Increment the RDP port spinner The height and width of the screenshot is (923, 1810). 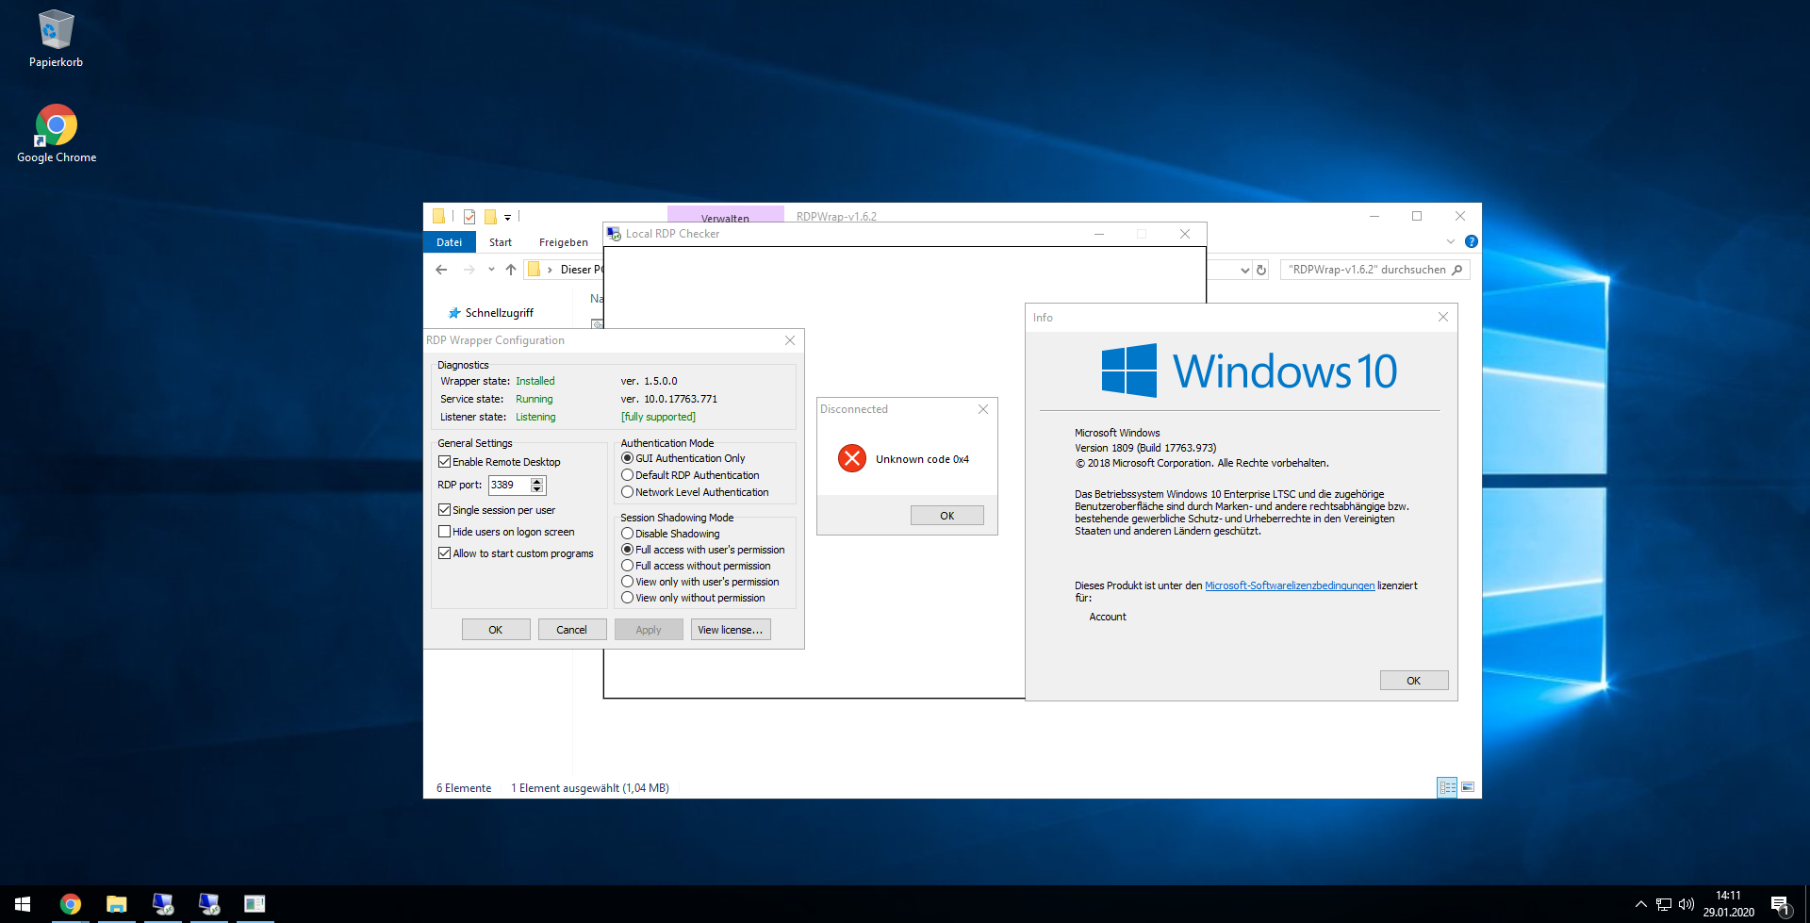[x=537, y=481]
